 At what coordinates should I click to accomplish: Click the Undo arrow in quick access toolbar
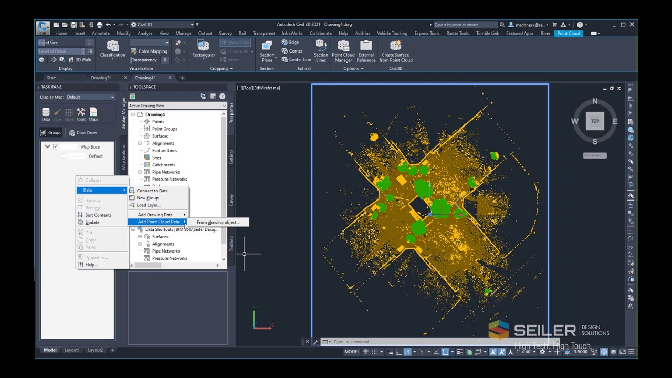[x=108, y=25]
